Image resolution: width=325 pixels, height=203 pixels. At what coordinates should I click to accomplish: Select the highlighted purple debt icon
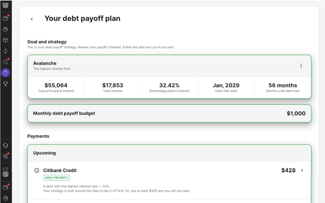click(6, 73)
